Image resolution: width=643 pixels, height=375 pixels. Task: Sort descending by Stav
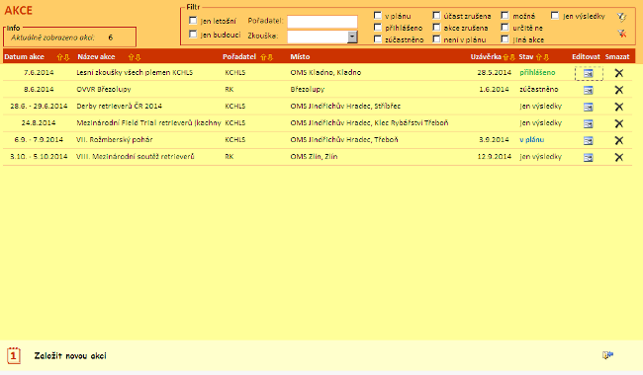pos(545,57)
